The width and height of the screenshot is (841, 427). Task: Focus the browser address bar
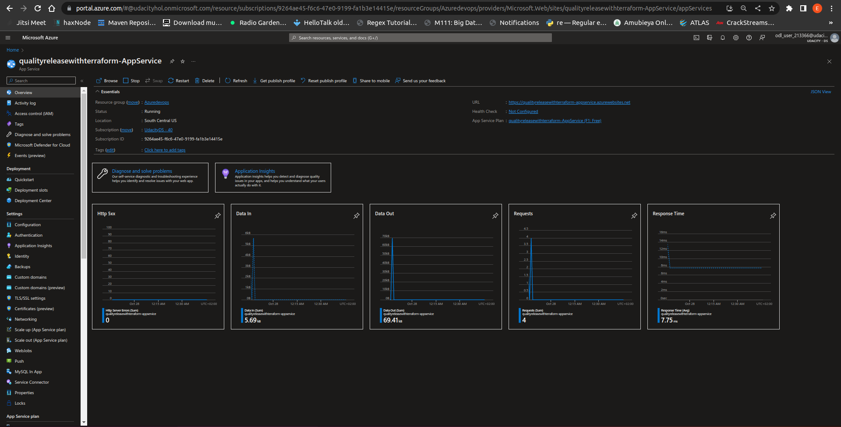(393, 8)
